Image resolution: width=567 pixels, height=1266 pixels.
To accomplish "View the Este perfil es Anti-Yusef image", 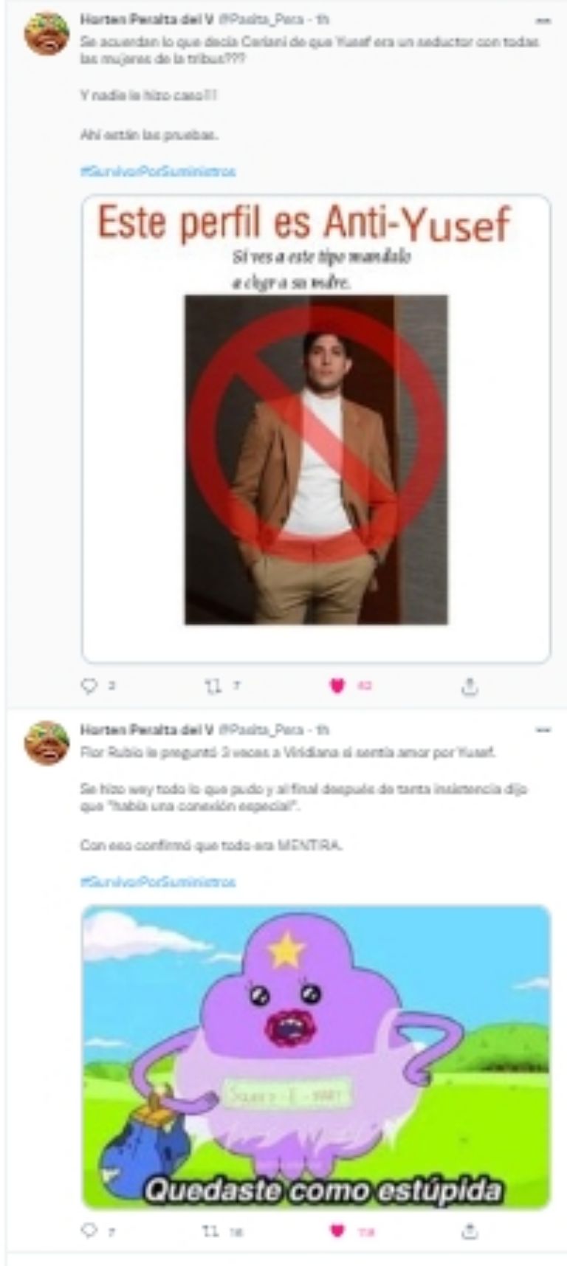I will pos(316,429).
